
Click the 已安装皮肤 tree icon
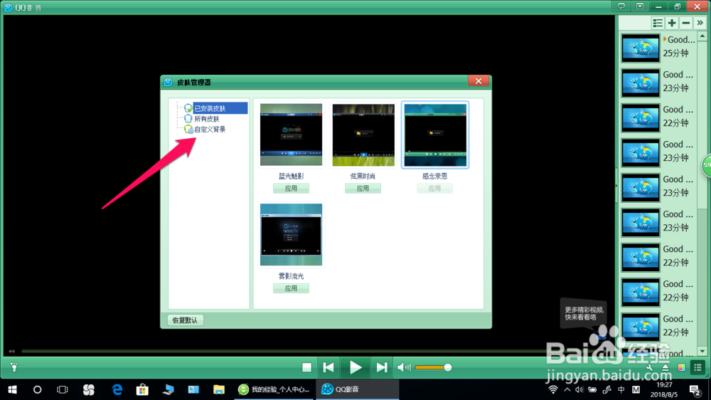[x=188, y=108]
